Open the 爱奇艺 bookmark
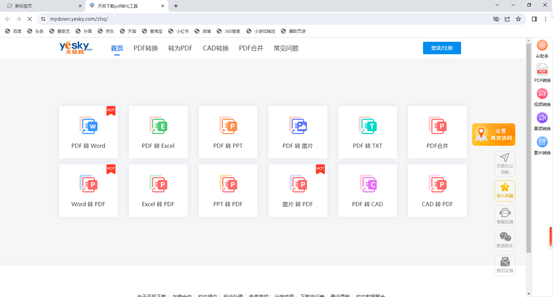This screenshot has height=297, width=553. pyautogui.click(x=59, y=31)
